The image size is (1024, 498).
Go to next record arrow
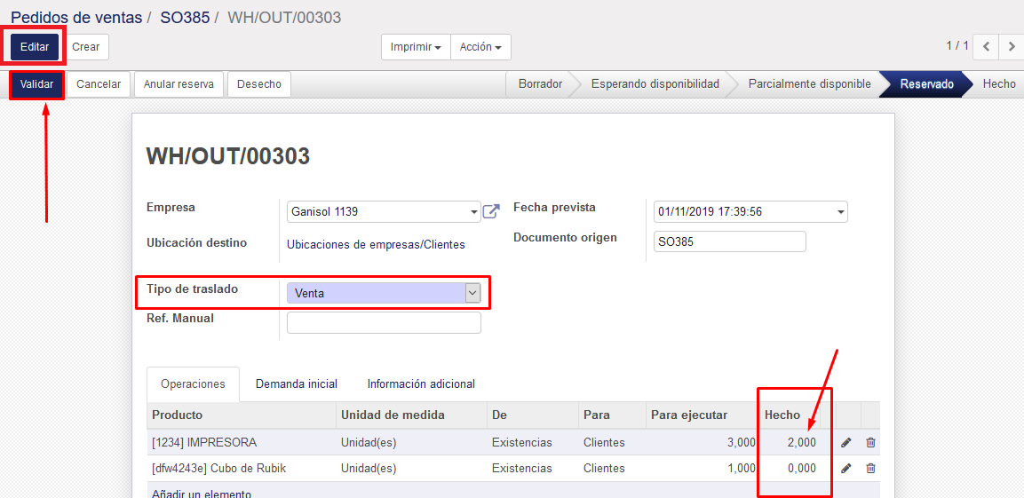[1012, 47]
